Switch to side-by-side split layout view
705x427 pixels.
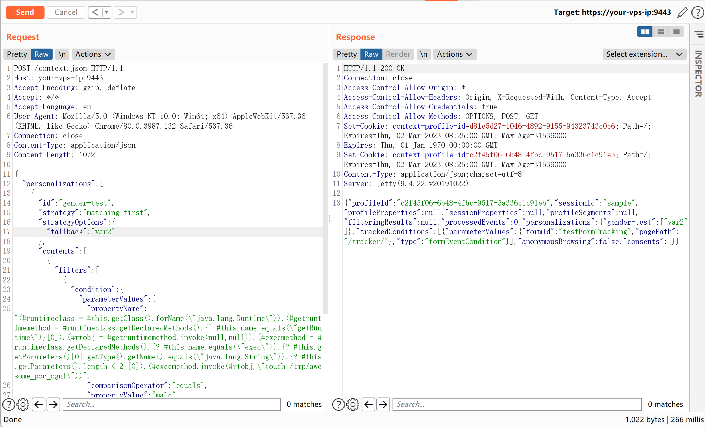[645, 32]
